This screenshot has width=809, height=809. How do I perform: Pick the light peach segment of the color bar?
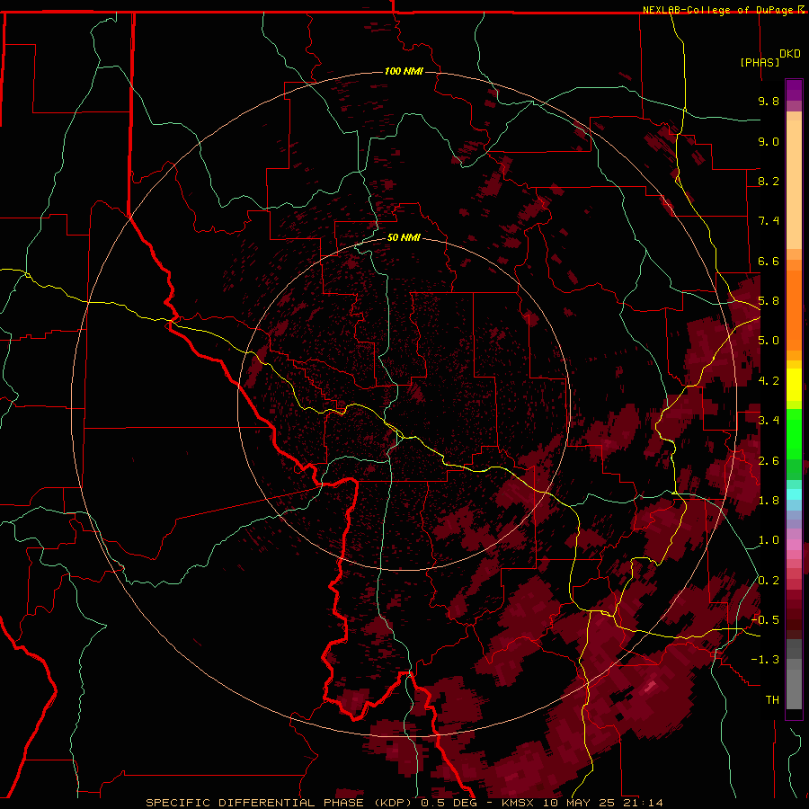click(794, 184)
